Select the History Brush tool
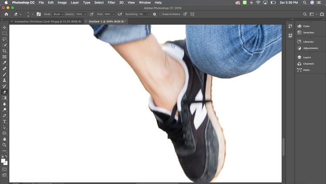Screen dimensions: 326x184 (4, 86)
